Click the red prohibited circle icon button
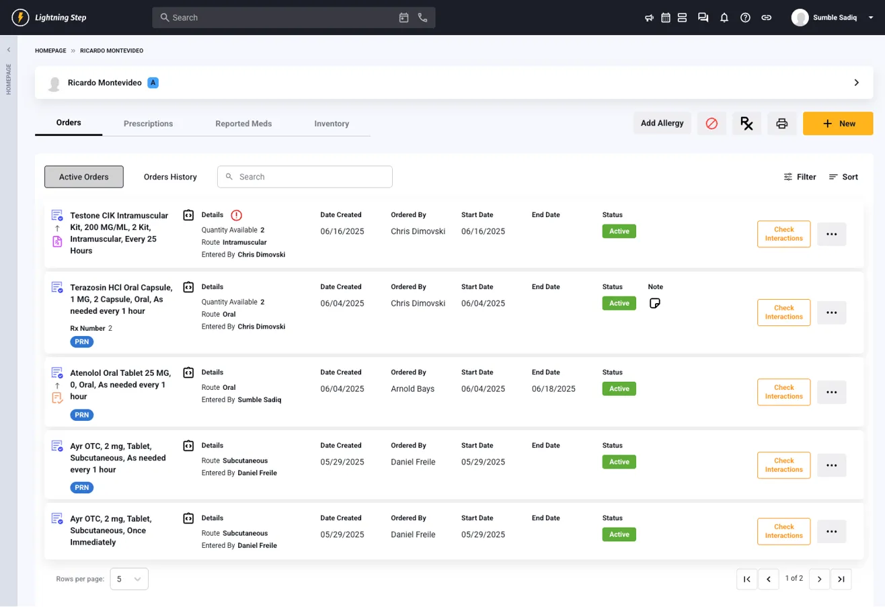The image size is (885, 607). [x=711, y=123]
